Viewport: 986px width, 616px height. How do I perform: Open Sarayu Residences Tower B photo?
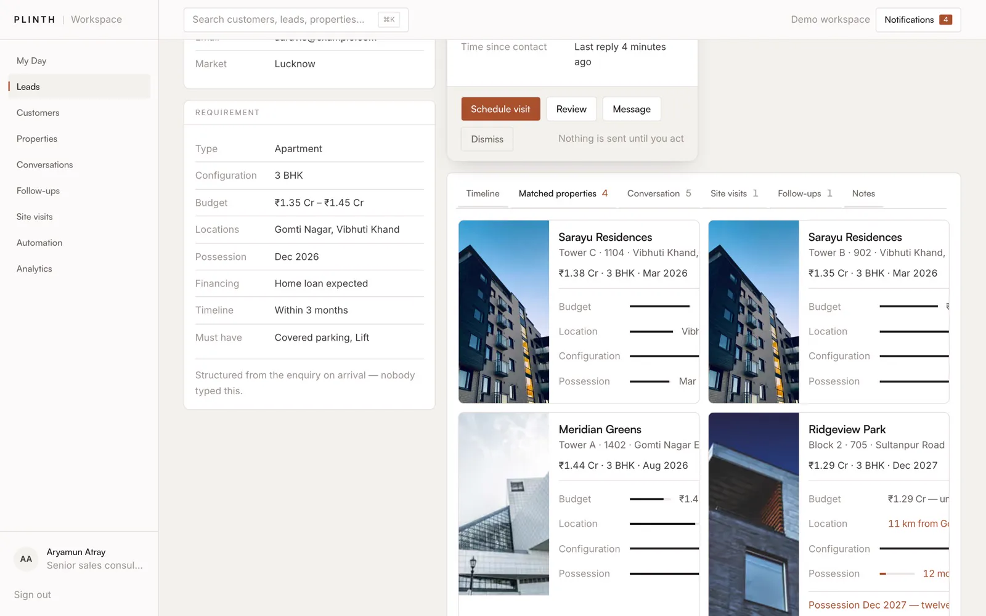point(754,312)
